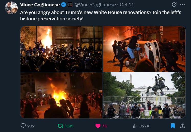View the street bonfire crowd photo
Image resolution: width=191 pixels, height=132 pixels.
[x=61, y=95]
